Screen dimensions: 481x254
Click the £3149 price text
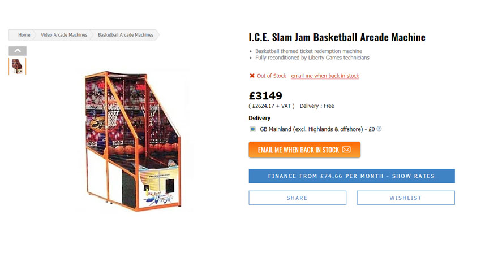(x=265, y=95)
